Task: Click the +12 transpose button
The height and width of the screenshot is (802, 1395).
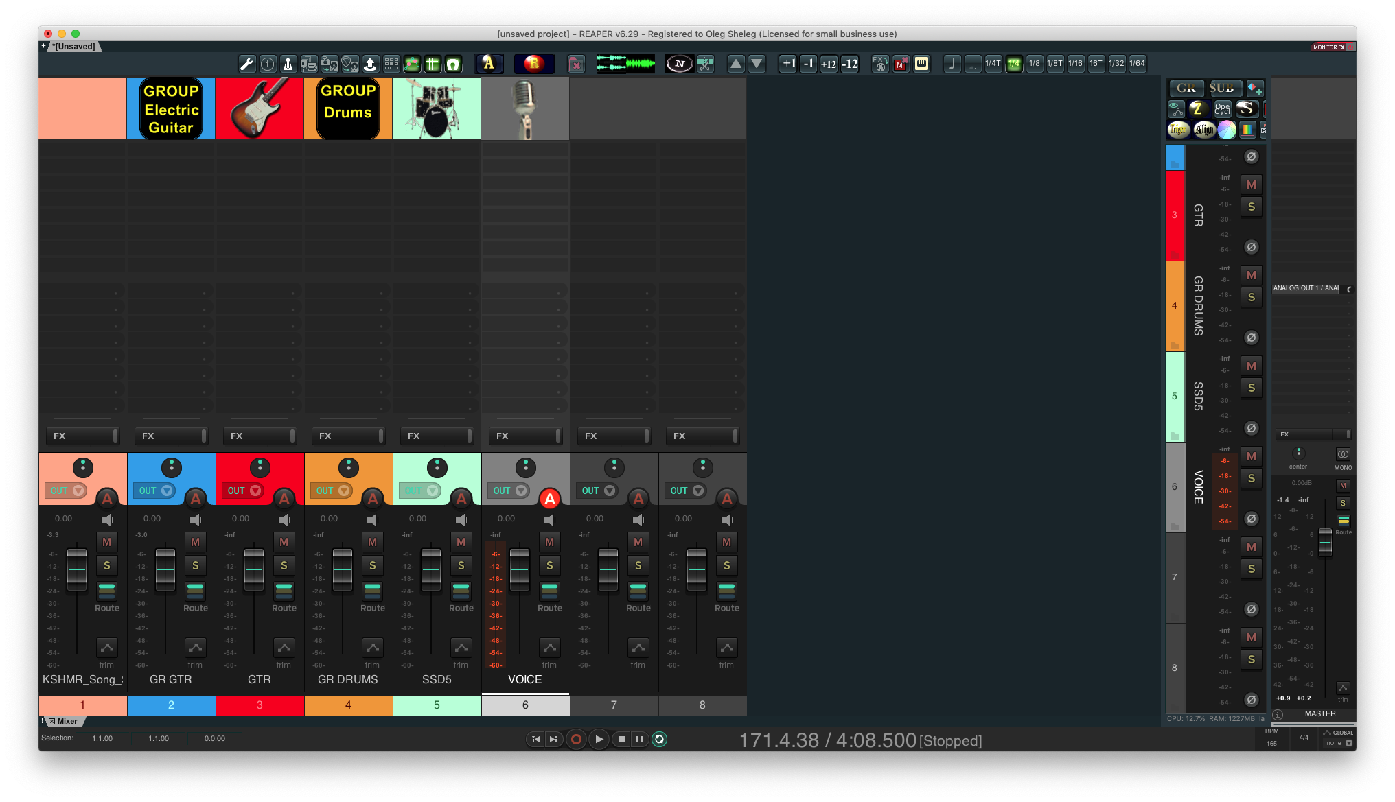Action: tap(829, 64)
